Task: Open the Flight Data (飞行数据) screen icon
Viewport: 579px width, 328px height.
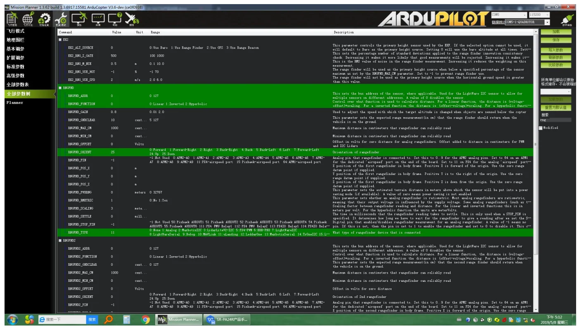Action: [x=12, y=18]
